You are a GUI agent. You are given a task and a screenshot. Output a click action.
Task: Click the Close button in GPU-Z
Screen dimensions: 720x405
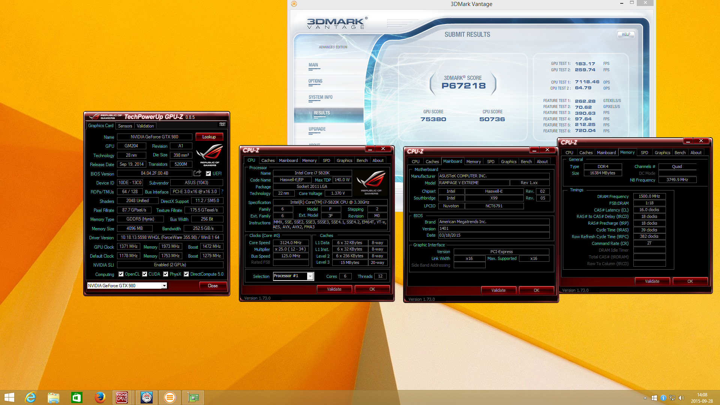[213, 286]
